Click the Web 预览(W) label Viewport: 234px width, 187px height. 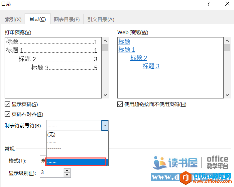pos(133,32)
